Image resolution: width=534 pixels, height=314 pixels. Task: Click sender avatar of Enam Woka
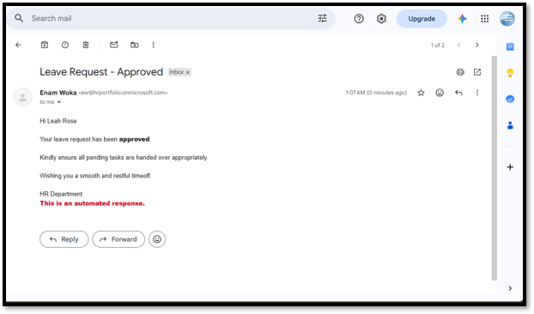tap(23, 97)
